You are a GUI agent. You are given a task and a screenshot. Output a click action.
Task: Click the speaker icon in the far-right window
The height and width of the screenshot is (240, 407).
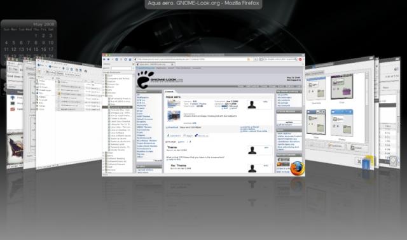tap(396, 69)
